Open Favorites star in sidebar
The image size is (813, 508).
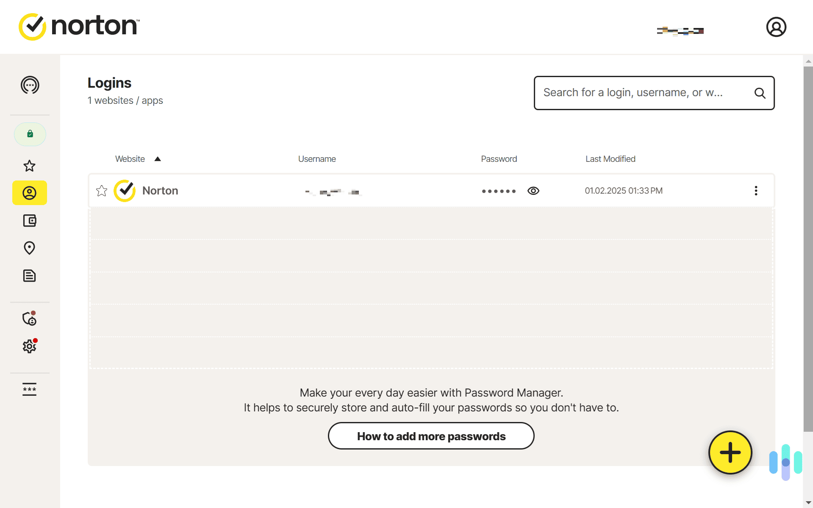(29, 166)
